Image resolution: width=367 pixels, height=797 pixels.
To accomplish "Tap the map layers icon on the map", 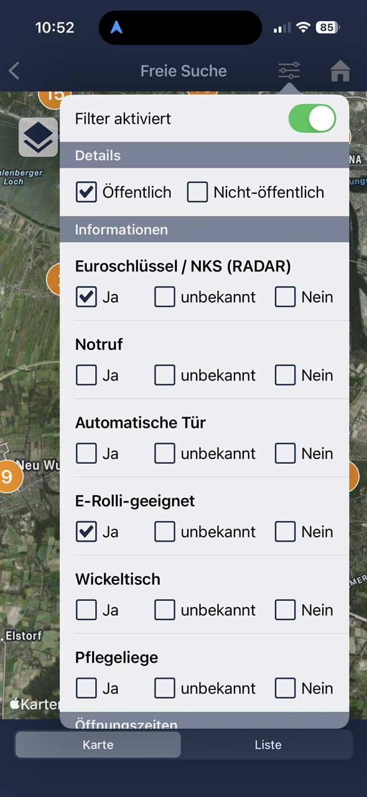I will coord(38,136).
